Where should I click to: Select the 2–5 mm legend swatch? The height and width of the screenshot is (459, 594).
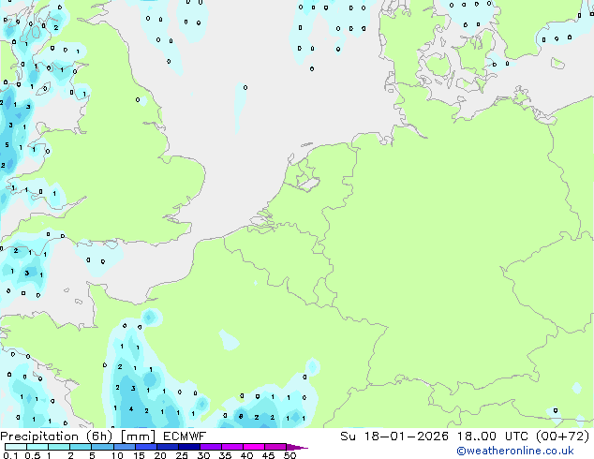(81, 447)
